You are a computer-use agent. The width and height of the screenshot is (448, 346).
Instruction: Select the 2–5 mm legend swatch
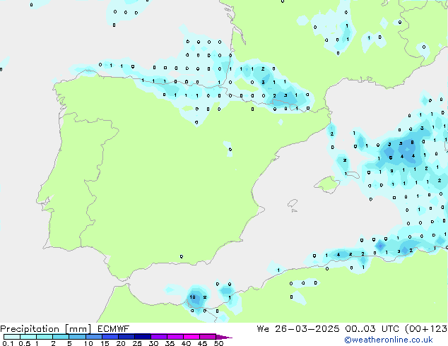(61, 337)
